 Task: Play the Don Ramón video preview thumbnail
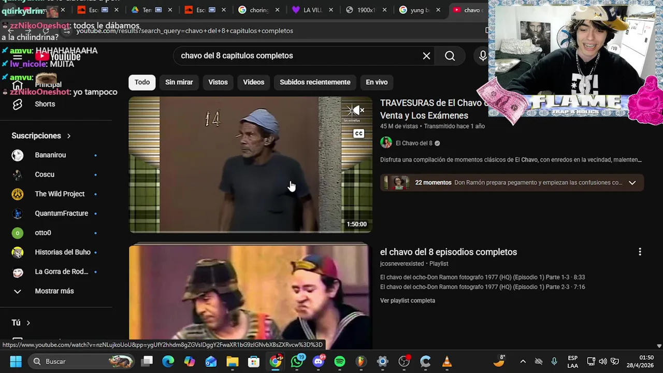tap(250, 165)
